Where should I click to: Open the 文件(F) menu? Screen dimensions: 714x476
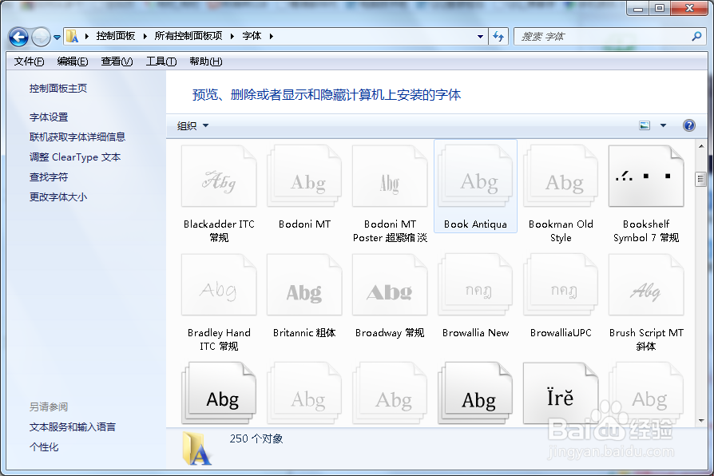click(x=29, y=61)
